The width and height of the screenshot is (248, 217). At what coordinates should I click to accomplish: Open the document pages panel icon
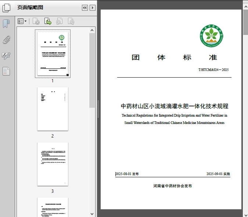click(x=6, y=71)
